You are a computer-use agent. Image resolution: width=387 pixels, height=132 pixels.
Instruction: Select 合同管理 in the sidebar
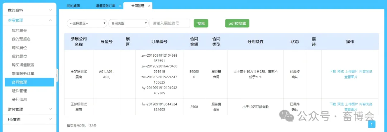pos(29,82)
